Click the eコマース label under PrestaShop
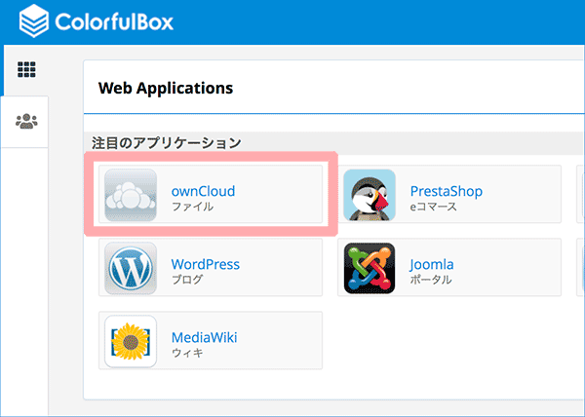Image resolution: width=585 pixels, height=417 pixels. (x=433, y=207)
